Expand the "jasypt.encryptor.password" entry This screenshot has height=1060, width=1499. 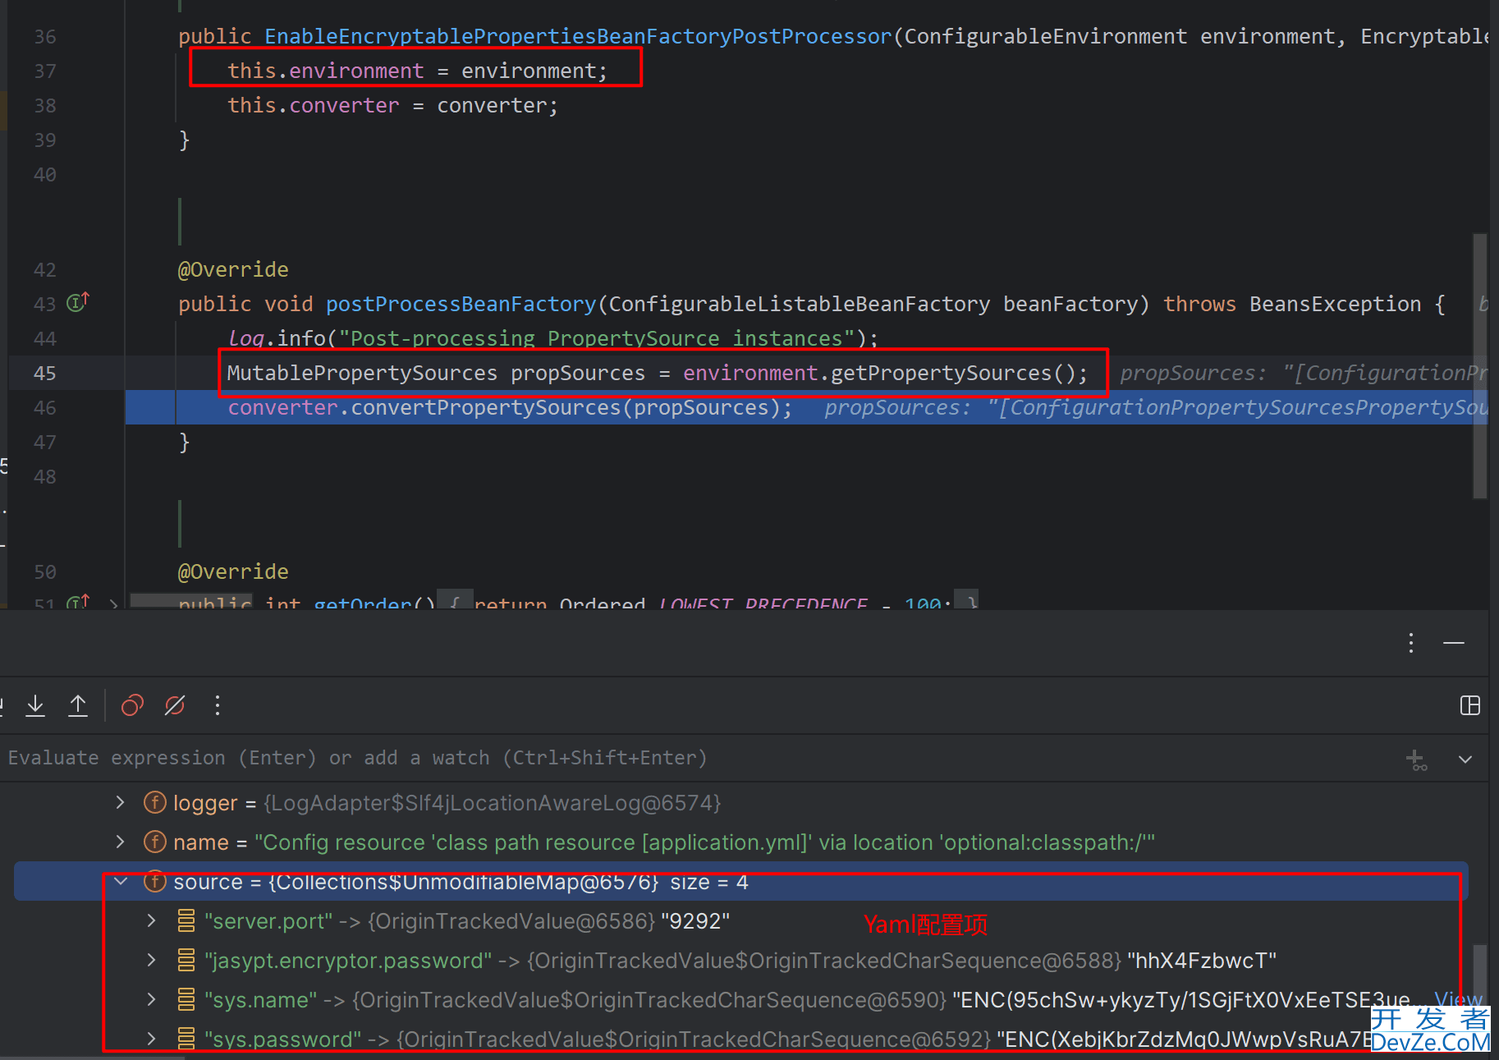point(152,960)
